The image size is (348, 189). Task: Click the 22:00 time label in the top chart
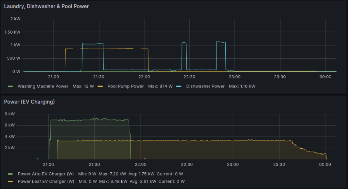[x=144, y=77]
